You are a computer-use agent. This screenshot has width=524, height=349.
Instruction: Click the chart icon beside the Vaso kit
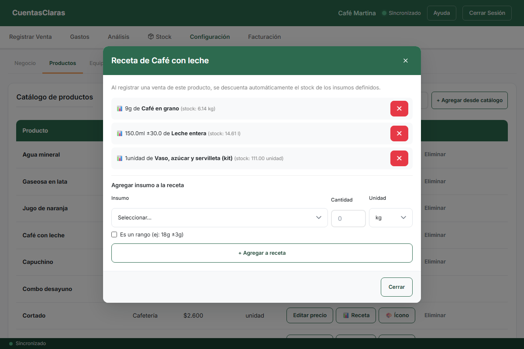pyautogui.click(x=120, y=158)
